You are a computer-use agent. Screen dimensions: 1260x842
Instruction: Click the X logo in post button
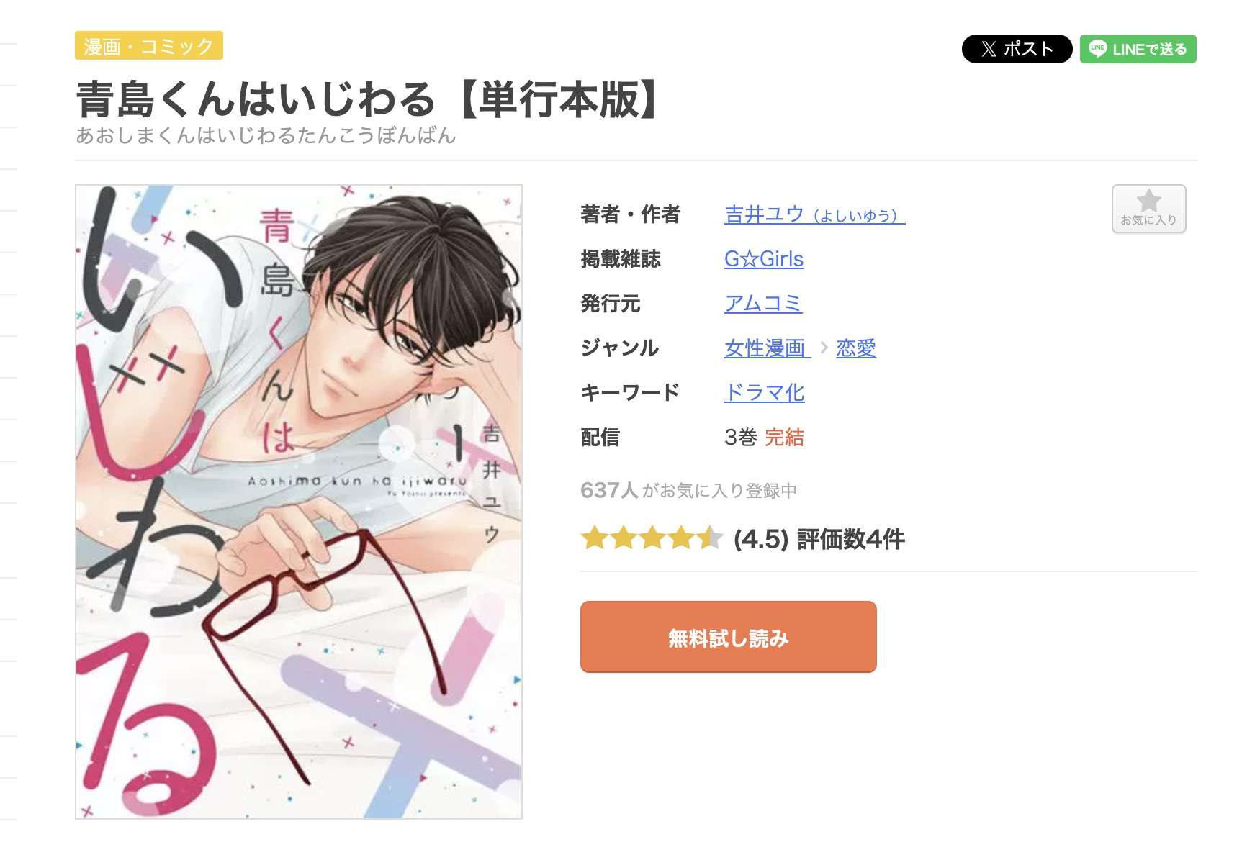(x=989, y=49)
